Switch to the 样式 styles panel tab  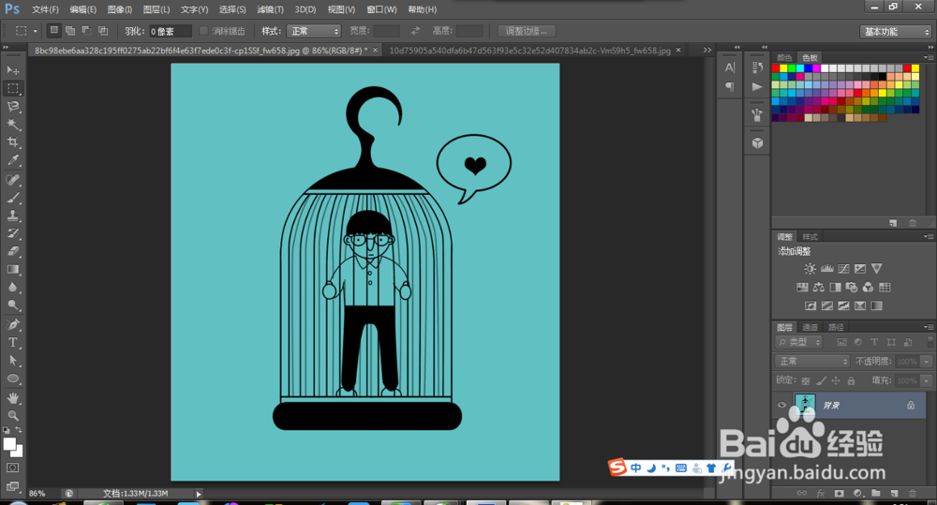tap(810, 237)
